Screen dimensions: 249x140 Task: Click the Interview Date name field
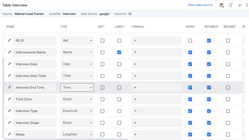[35, 64]
